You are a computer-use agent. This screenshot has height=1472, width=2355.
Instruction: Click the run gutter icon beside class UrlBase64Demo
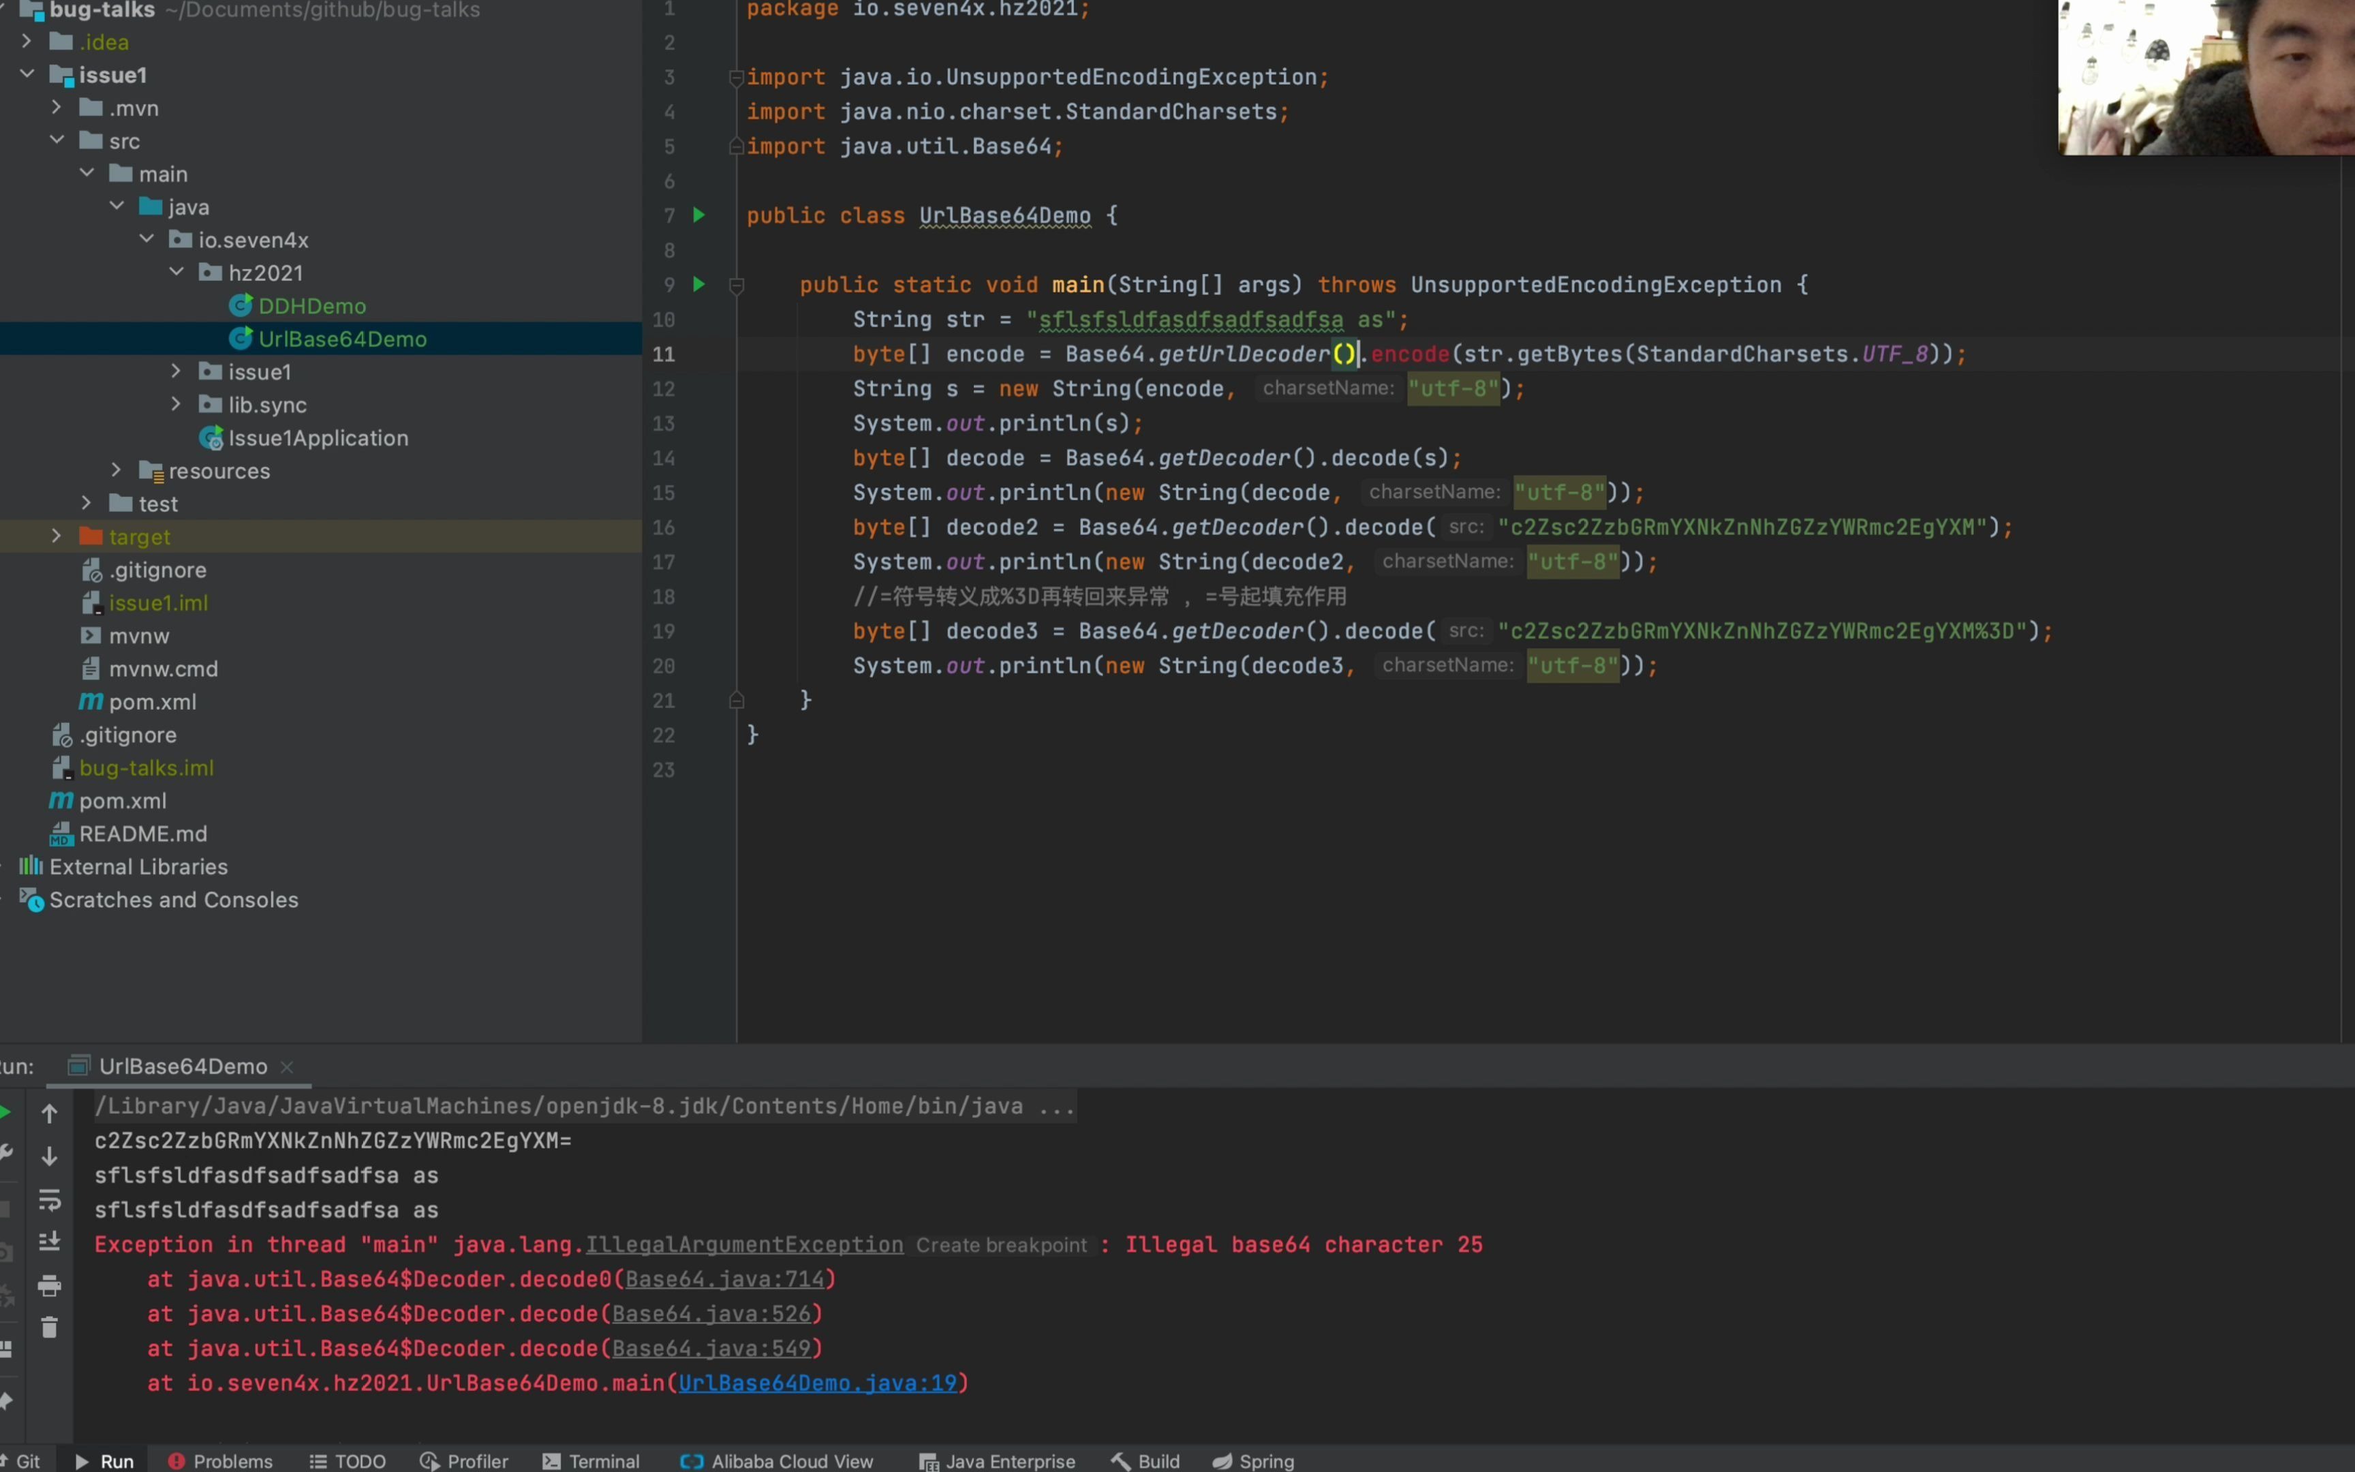coord(698,215)
